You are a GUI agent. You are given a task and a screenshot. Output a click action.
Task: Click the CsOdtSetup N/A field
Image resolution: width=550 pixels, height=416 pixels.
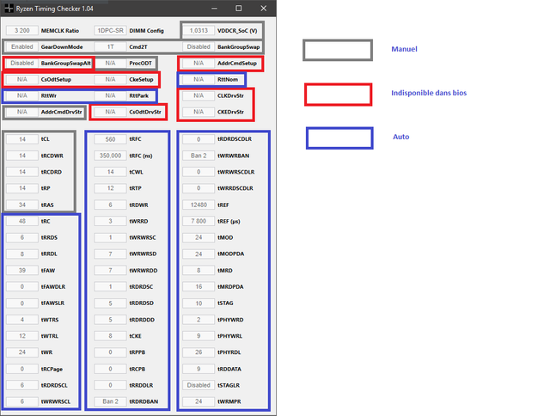pos(22,79)
